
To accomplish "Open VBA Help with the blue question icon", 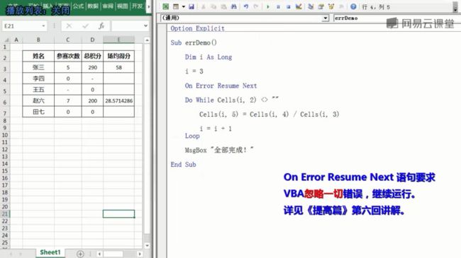I will (x=353, y=6).
